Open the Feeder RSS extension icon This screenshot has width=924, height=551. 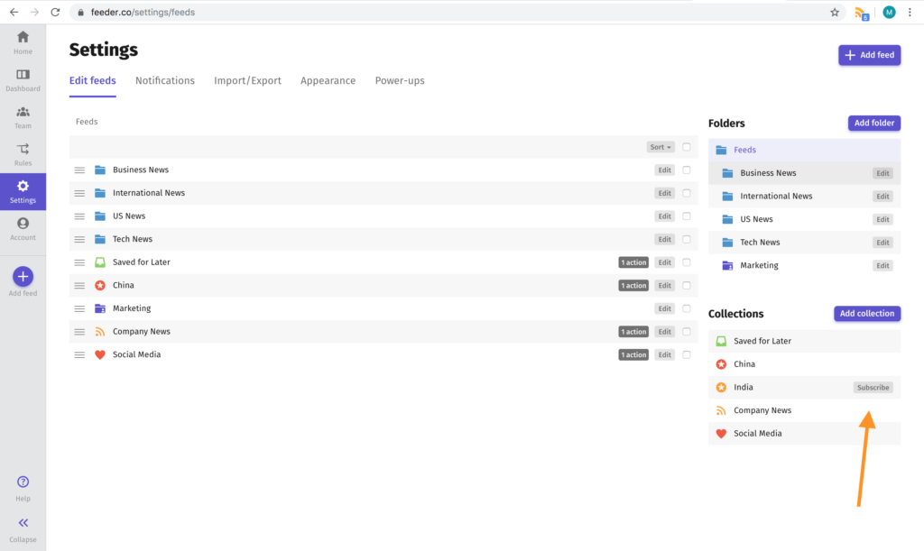pyautogui.click(x=862, y=13)
